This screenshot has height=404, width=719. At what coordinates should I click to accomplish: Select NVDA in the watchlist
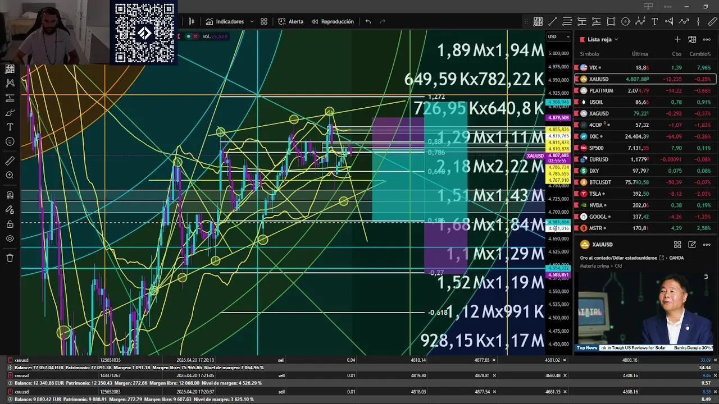pos(645,205)
